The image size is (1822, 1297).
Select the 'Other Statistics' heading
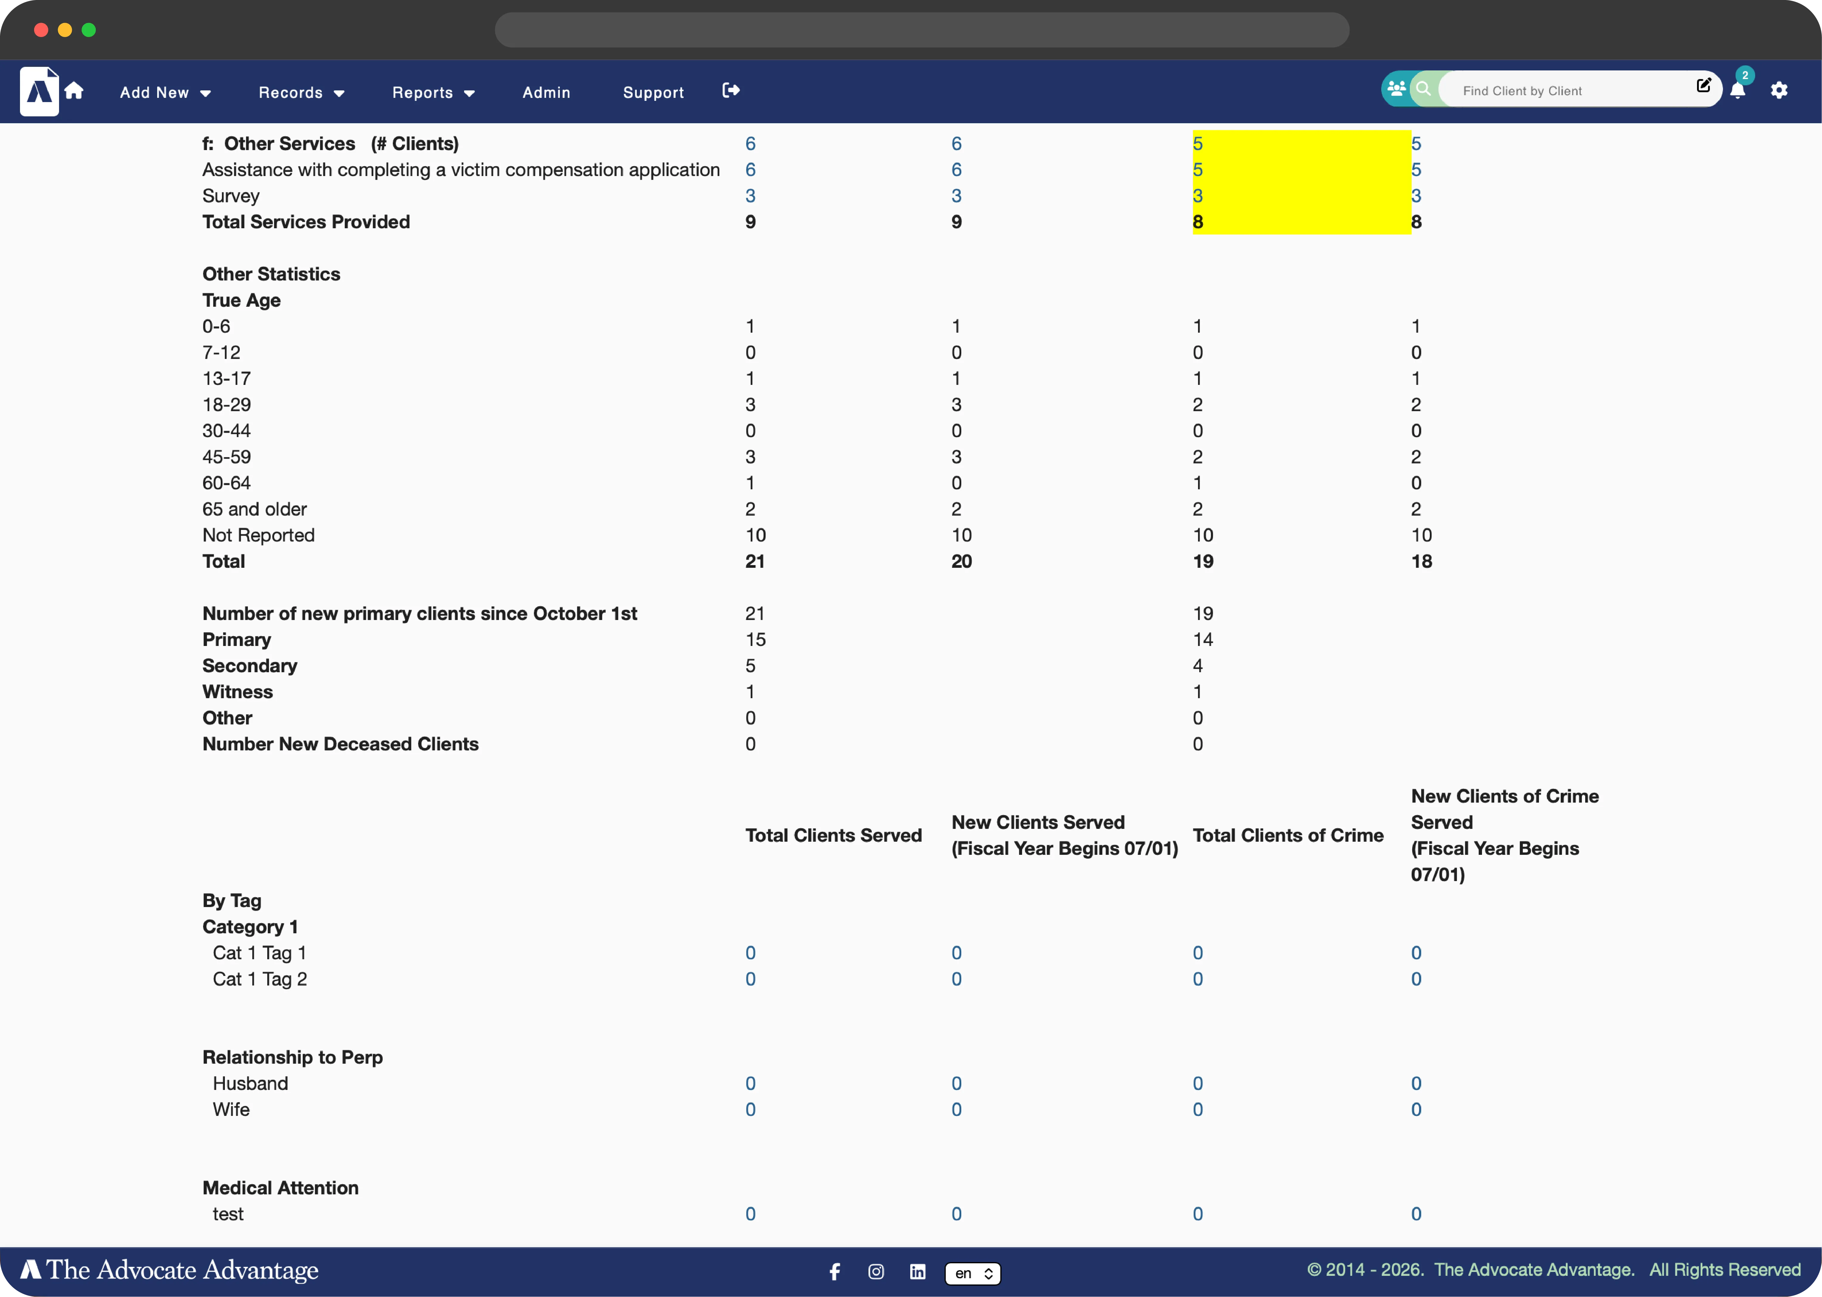click(x=271, y=274)
